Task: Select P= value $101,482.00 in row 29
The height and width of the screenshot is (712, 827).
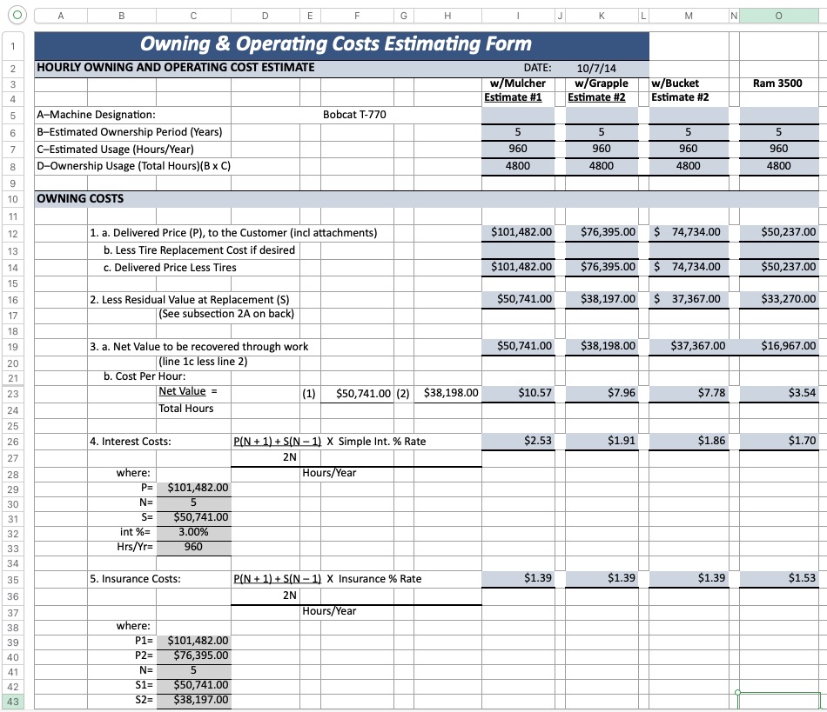Action: click(x=193, y=488)
